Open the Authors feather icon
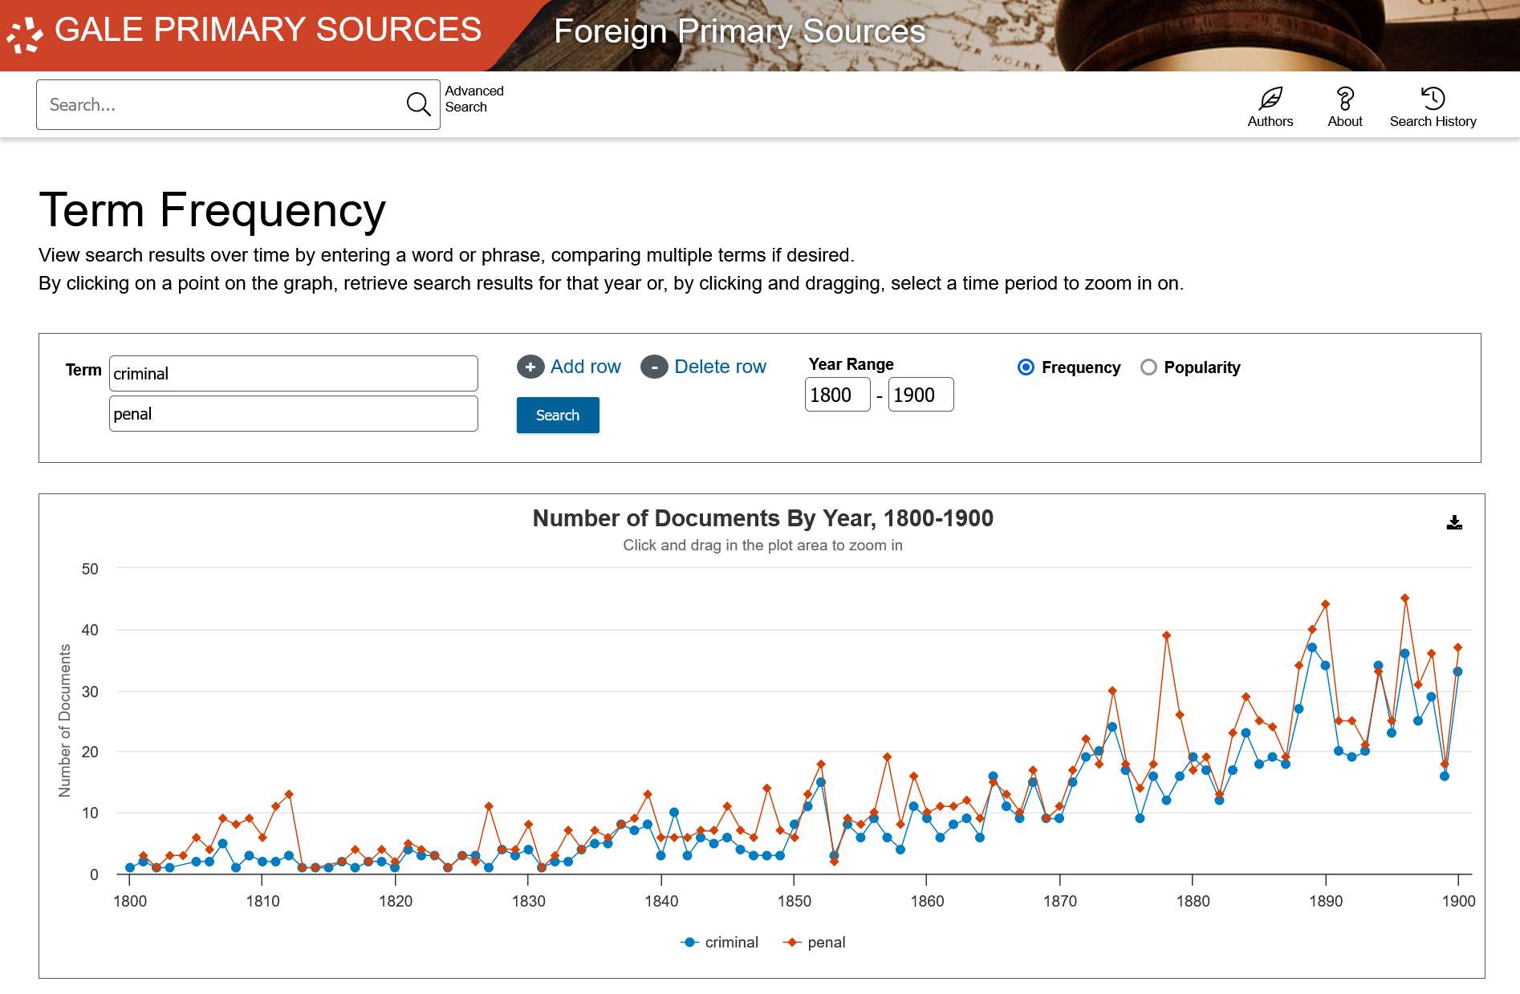Image resolution: width=1520 pixels, height=994 pixels. (x=1270, y=99)
